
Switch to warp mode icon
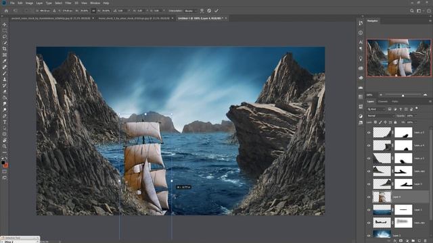[202, 11]
